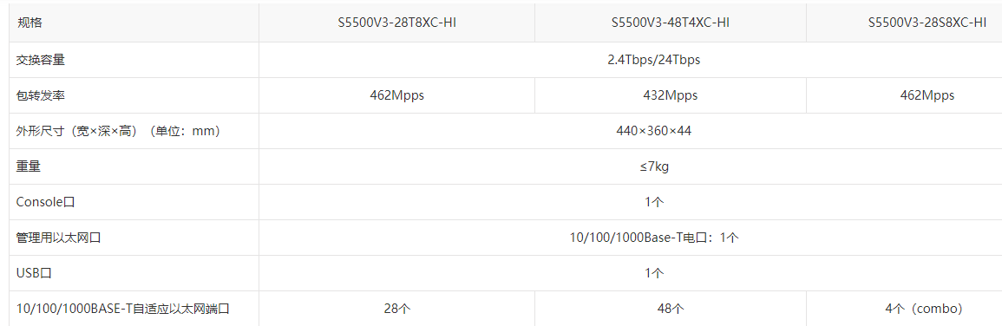Click the 重量 row label
This screenshot has height=326, width=1002.
pyautogui.click(x=28, y=166)
